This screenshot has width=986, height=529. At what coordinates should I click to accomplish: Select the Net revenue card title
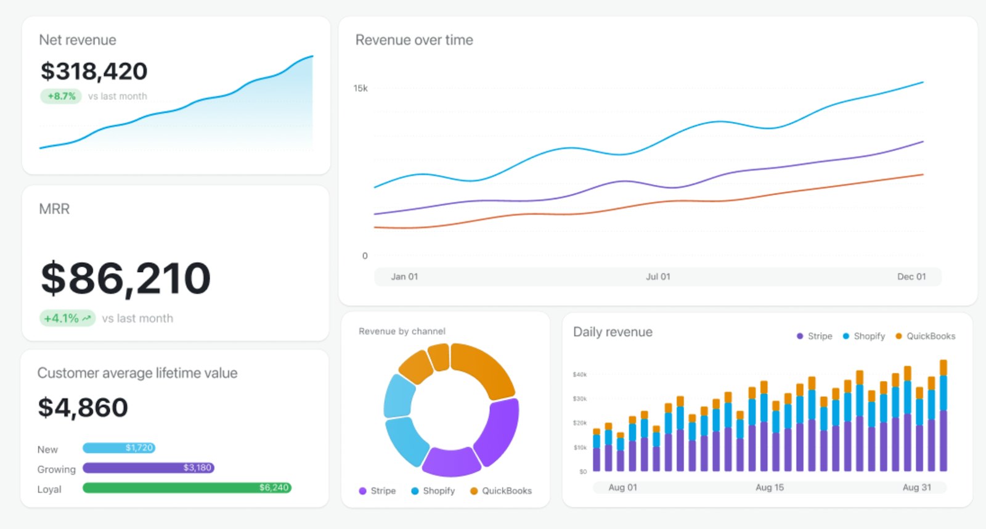(x=78, y=40)
